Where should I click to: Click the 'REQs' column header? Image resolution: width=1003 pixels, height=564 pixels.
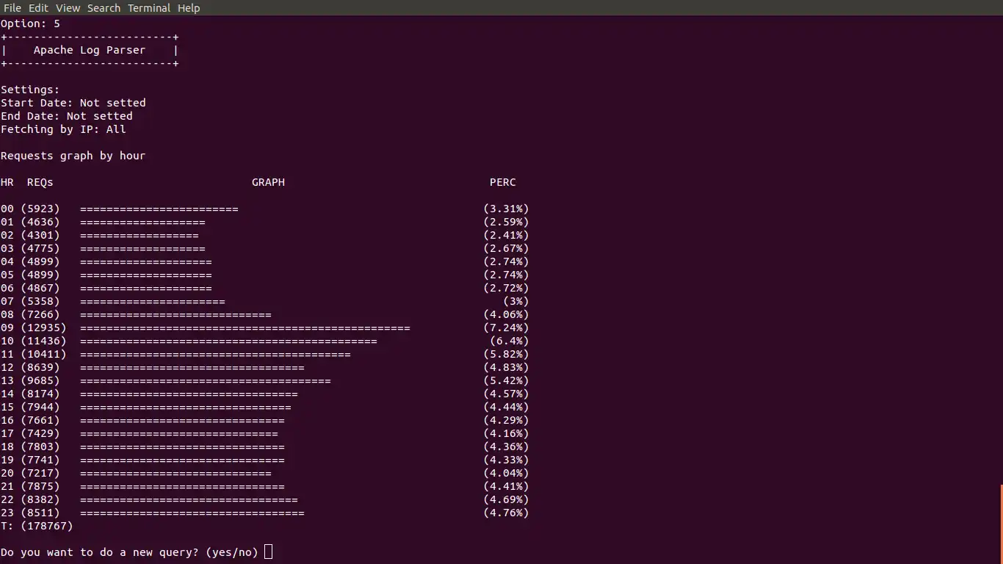coord(40,182)
